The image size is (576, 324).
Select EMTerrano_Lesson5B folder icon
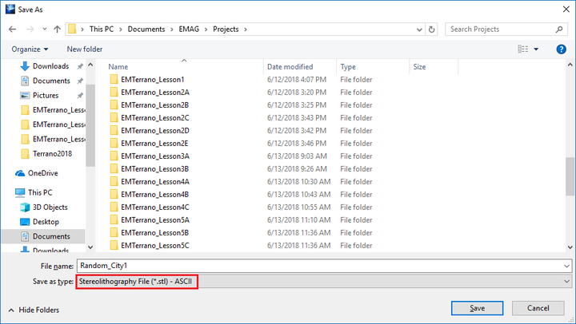(x=114, y=233)
